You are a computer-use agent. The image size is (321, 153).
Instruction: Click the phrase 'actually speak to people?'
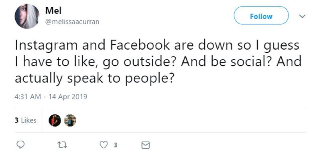click(x=94, y=79)
